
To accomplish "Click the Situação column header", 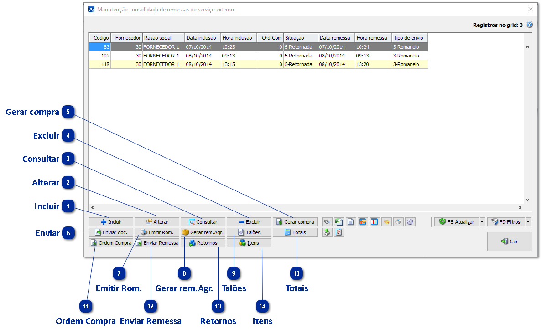I will tap(300, 38).
